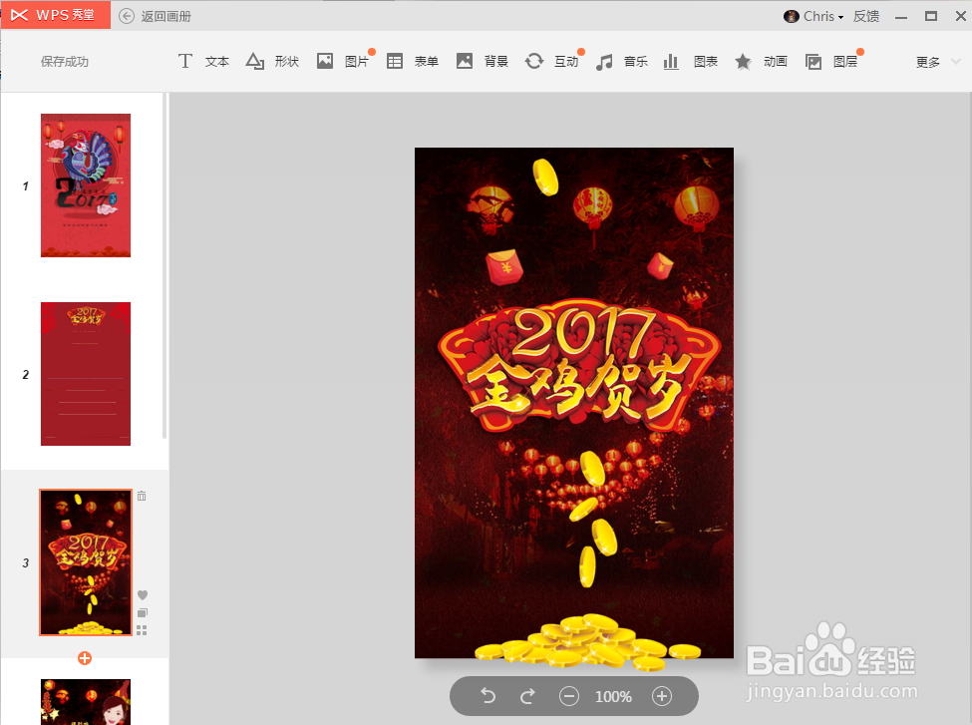Duplicate page 3 with copy icon
The width and height of the screenshot is (972, 725).
tap(142, 612)
